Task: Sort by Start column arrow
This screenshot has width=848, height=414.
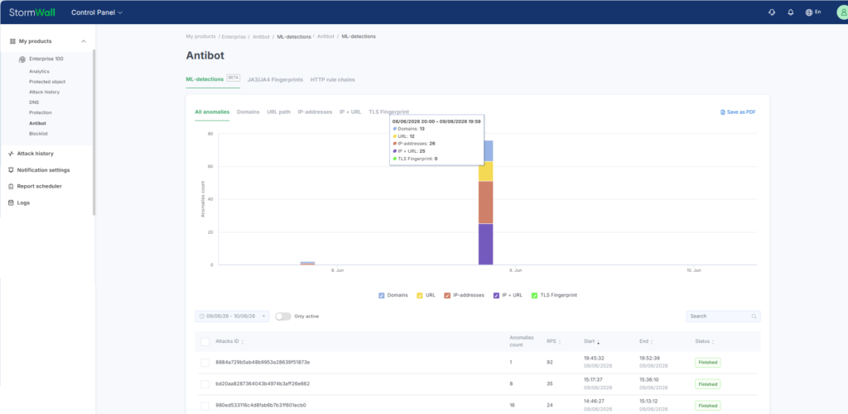Action: [598, 341]
